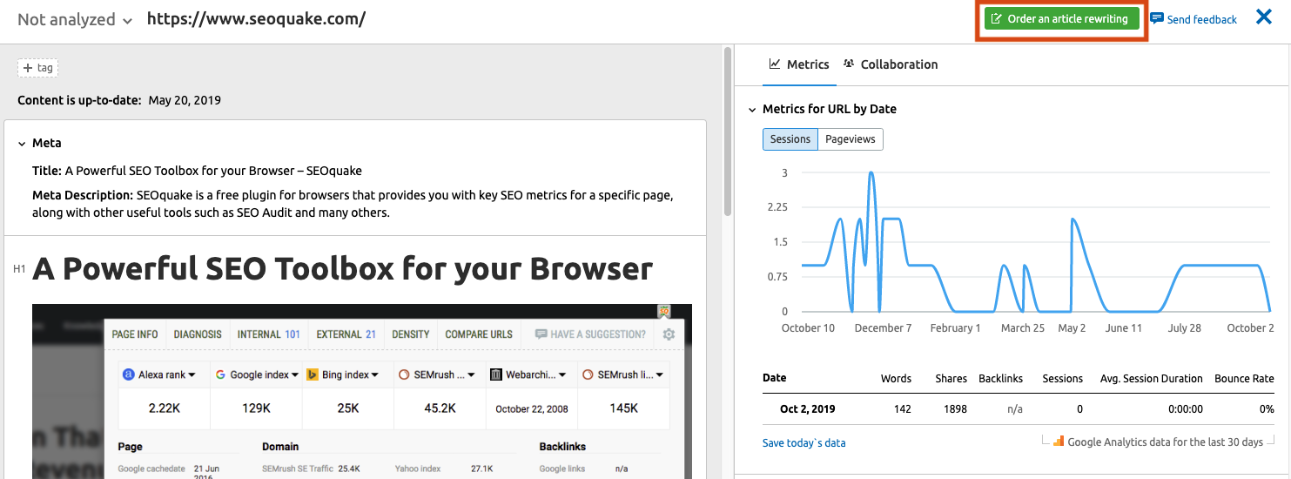Viewport: 1291px width, 479px height.
Task: Click the Content is up-to-date May 20, 2019 text
Action: (x=119, y=100)
